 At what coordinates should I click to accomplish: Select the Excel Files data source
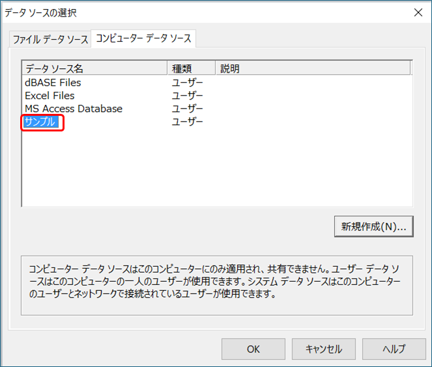50,96
